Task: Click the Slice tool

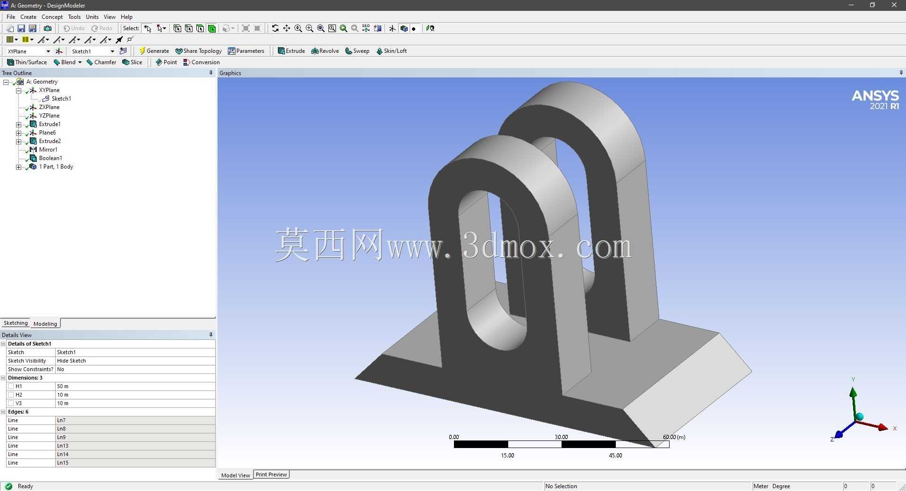Action: coord(132,62)
